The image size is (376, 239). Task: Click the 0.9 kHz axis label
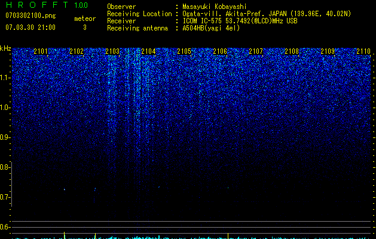pos(5,137)
